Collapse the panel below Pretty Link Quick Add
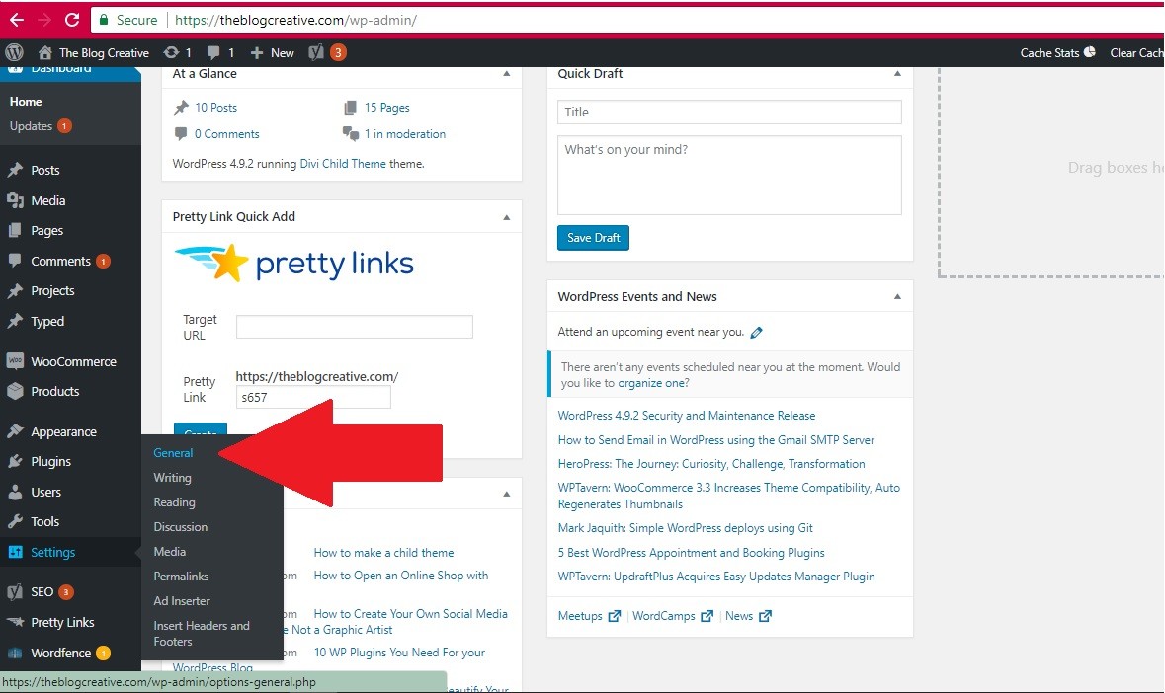 click(x=507, y=495)
